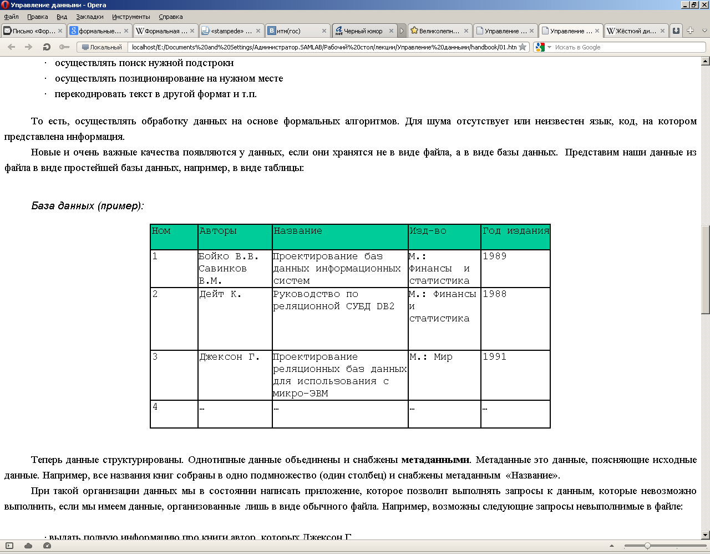Select the localhost address bar URL
This screenshot has height=554, width=710.
coord(323,47)
